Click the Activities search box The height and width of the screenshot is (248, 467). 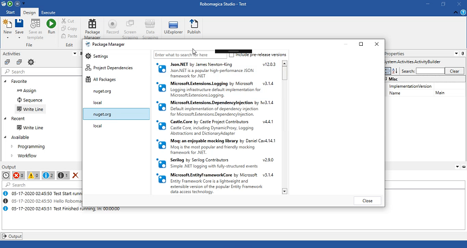click(41, 72)
